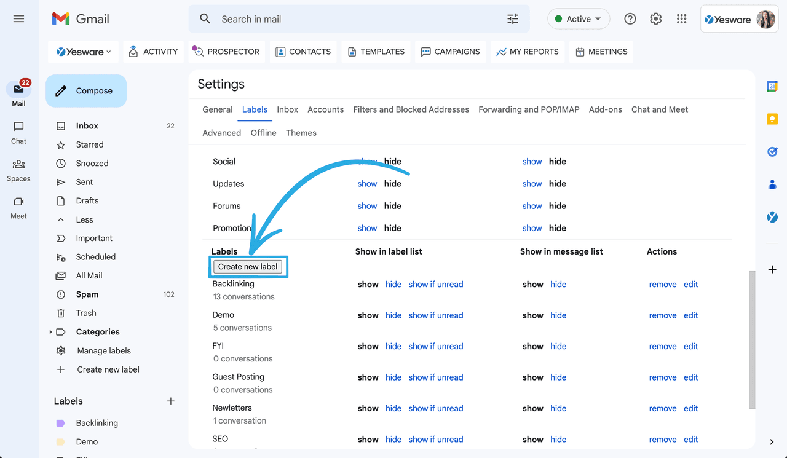Hide the Demo label in message list
787x458 pixels.
558,315
